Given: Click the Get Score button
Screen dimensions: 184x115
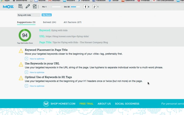Looking at the screenshot, I should [47, 15].
